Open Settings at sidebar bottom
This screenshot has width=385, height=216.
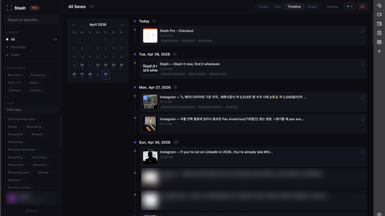[x=31, y=211]
